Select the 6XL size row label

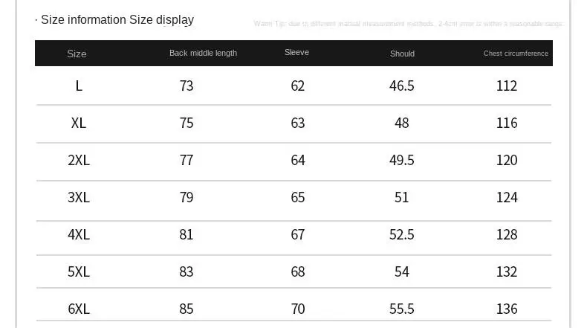pyautogui.click(x=79, y=309)
